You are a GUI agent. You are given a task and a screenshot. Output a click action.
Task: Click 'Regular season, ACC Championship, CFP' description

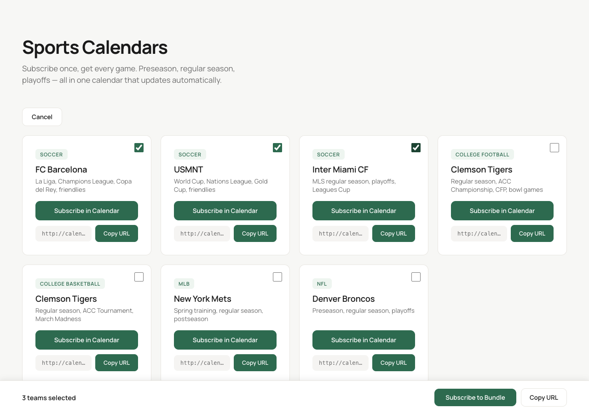(x=497, y=185)
